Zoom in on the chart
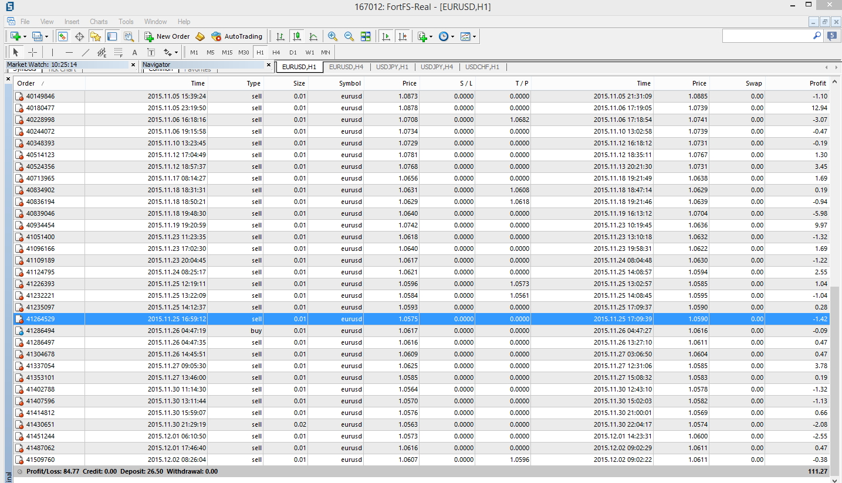Screen dimensions: 842x483 pos(333,36)
